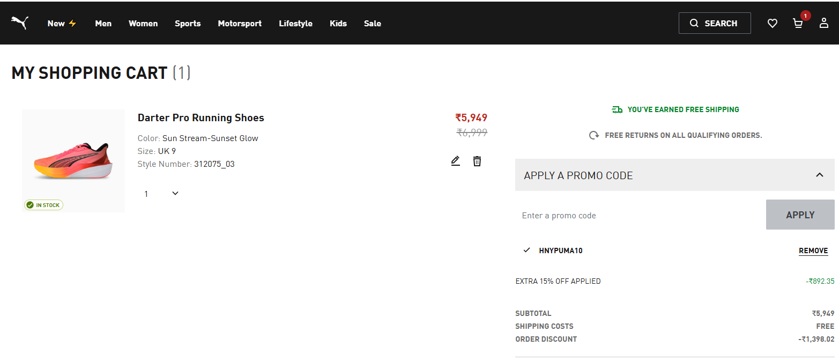Click the free returns circular arrow icon
The width and height of the screenshot is (839, 361).
point(594,136)
